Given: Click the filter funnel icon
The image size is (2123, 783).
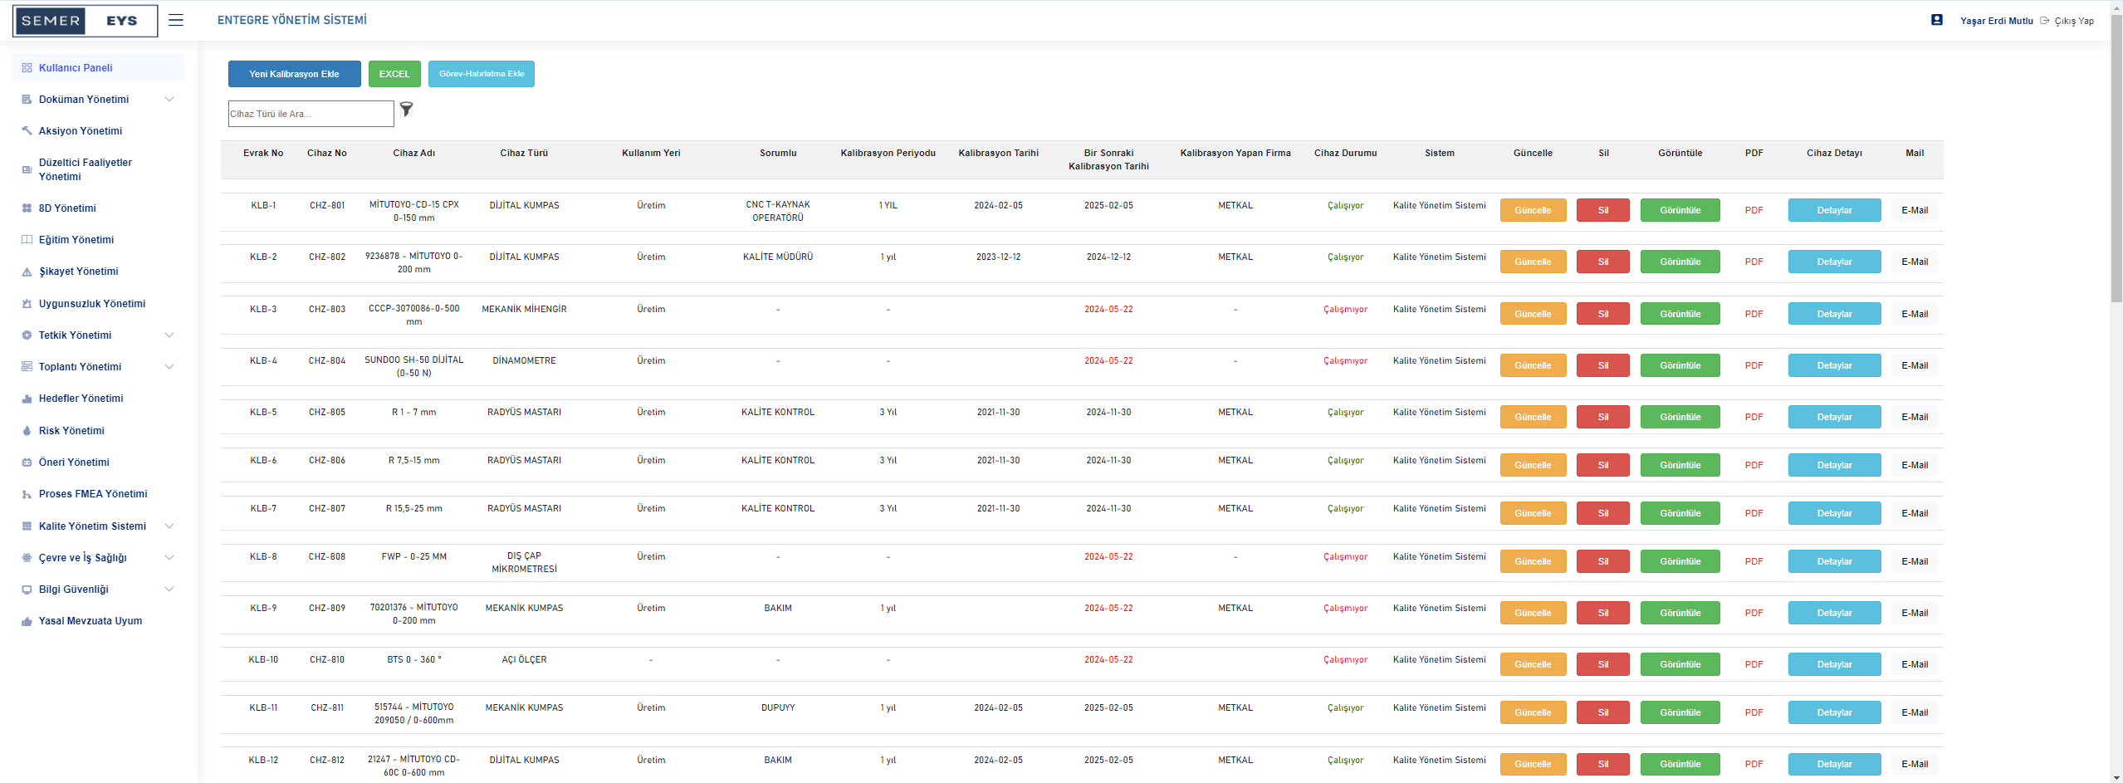Looking at the screenshot, I should point(406,109).
